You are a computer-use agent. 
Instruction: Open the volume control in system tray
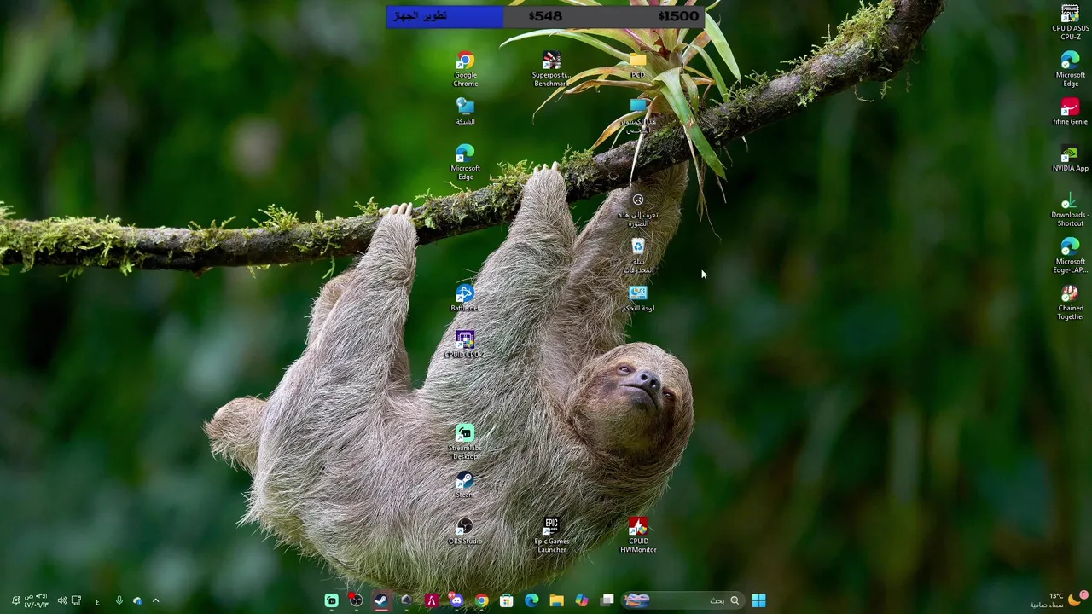(62, 600)
